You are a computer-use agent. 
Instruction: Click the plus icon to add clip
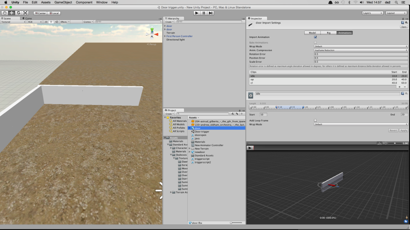coord(399,87)
